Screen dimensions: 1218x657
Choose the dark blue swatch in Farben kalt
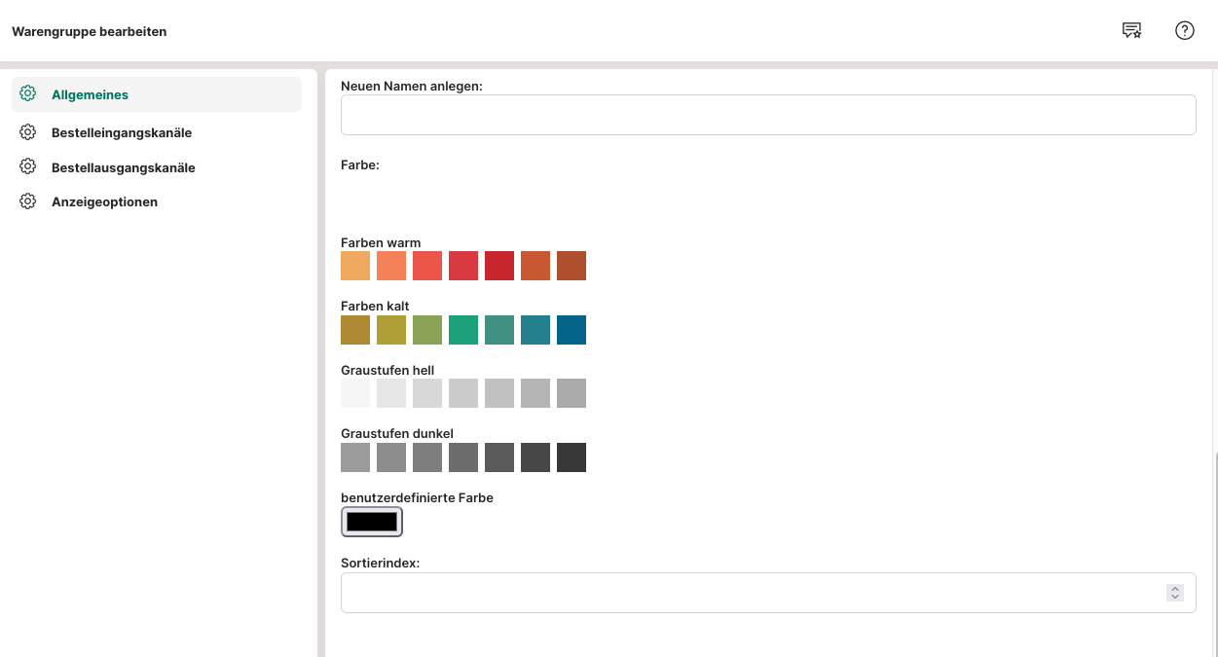point(572,330)
